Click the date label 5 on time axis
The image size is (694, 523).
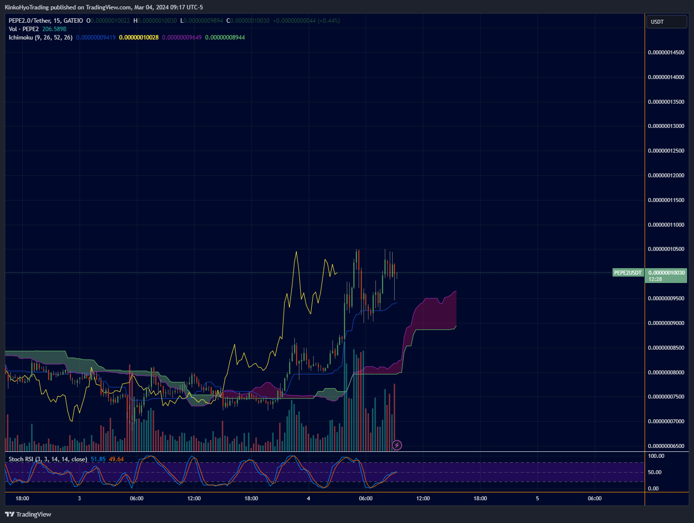(x=537, y=498)
